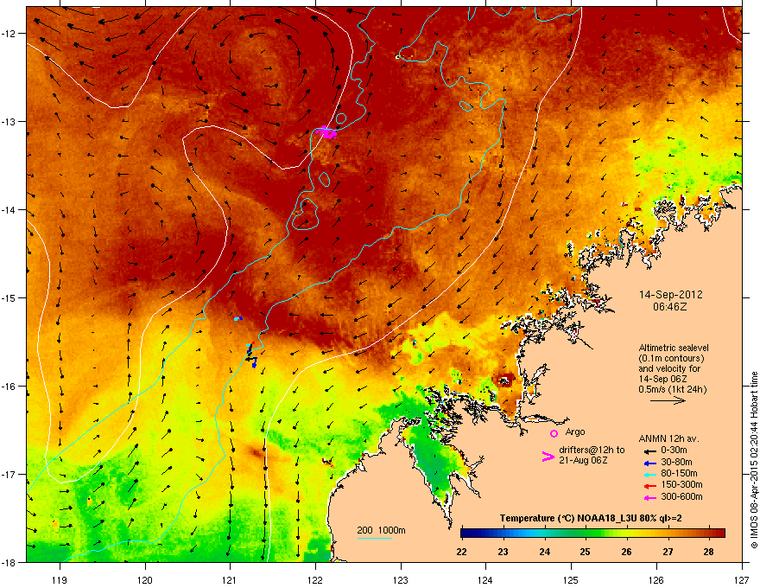The image size is (760, 588).
Task: Click the '200 1000m' contour label text
Action: coord(381,530)
